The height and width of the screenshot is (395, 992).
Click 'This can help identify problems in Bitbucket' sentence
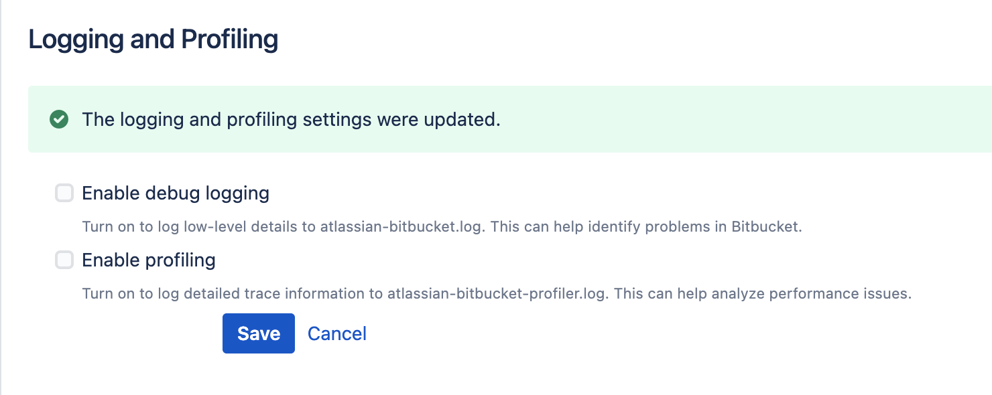645,226
